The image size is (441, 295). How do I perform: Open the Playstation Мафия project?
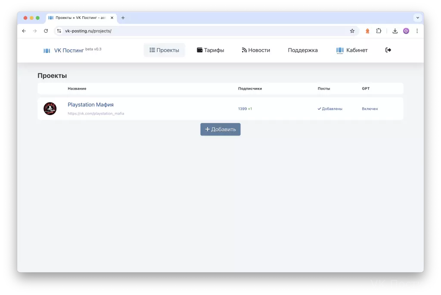90,105
